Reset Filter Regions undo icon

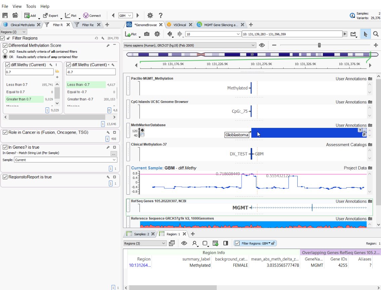[x=96, y=38]
